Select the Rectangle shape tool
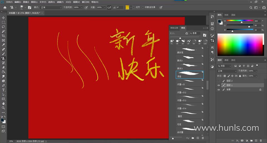 tap(3, 99)
